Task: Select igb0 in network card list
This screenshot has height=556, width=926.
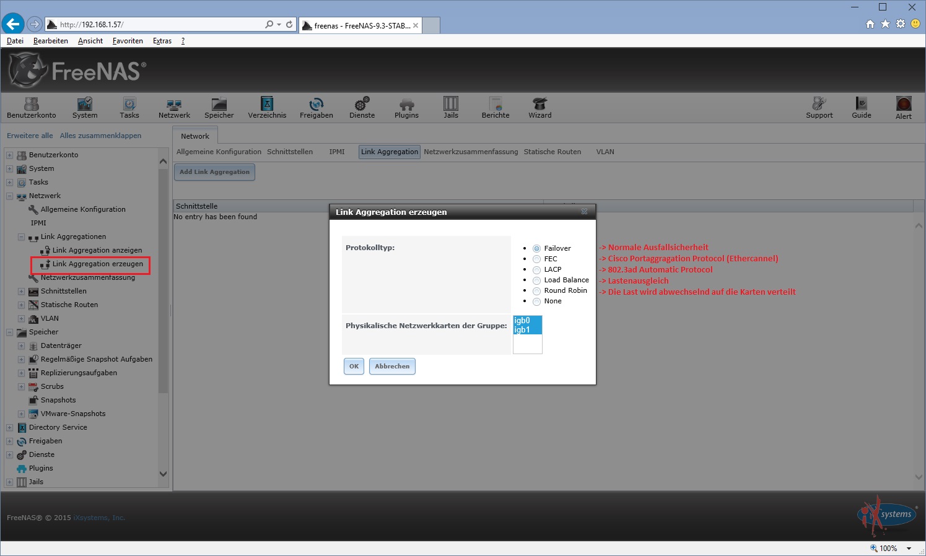Action: click(x=528, y=321)
